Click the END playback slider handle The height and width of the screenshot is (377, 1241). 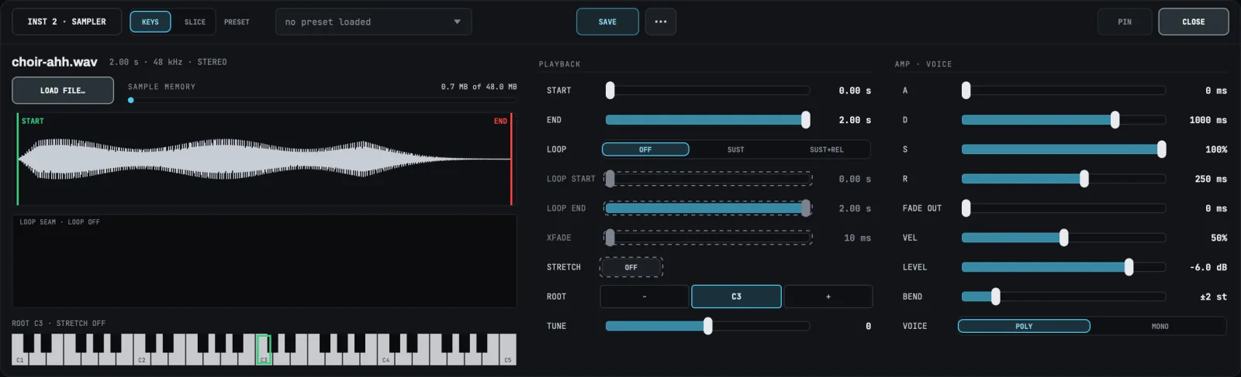(806, 120)
